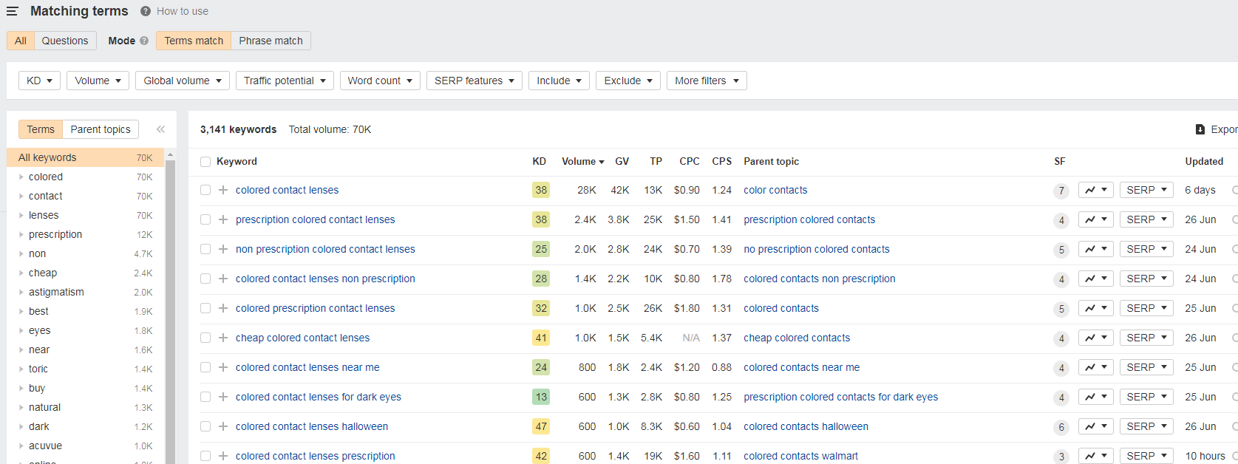
Task: Click the How to use help icon
Action: click(146, 11)
